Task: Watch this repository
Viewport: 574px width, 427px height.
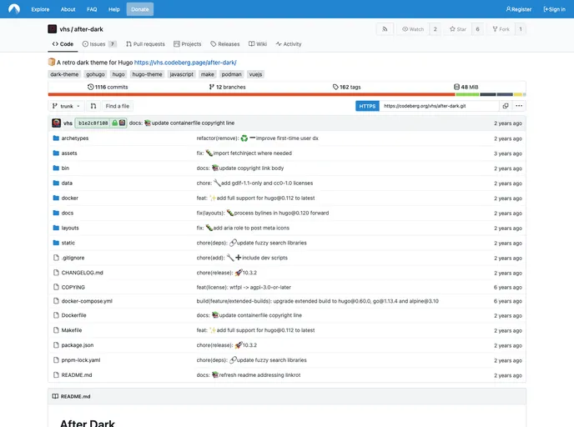Action: pyautogui.click(x=413, y=29)
